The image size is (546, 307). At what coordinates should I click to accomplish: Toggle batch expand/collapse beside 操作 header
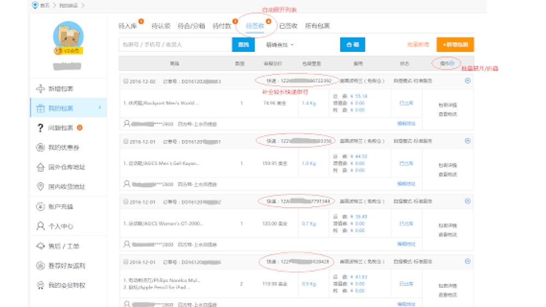point(452,63)
